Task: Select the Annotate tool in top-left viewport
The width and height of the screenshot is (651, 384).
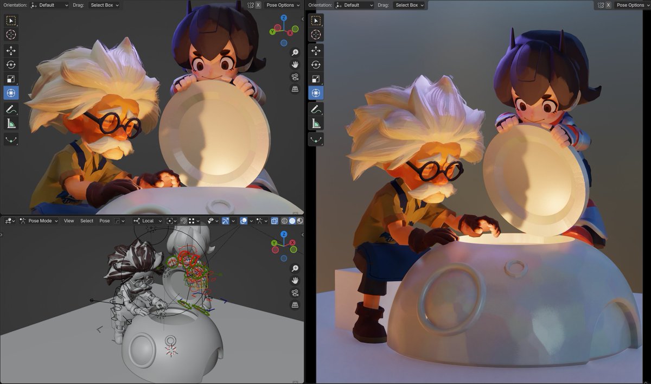Action: point(11,109)
